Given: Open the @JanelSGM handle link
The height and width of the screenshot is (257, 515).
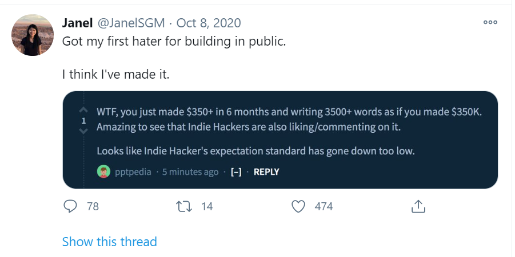Looking at the screenshot, I should coord(131,23).
